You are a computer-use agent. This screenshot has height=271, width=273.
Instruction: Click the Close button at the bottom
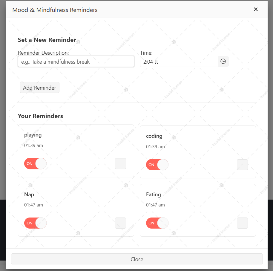point(137,259)
